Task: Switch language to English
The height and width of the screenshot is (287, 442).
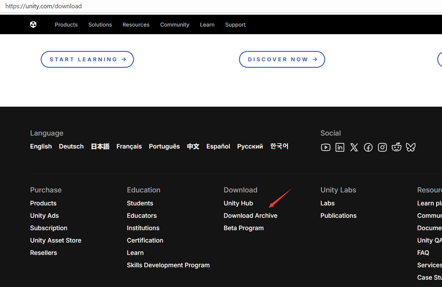Action: coord(41,146)
